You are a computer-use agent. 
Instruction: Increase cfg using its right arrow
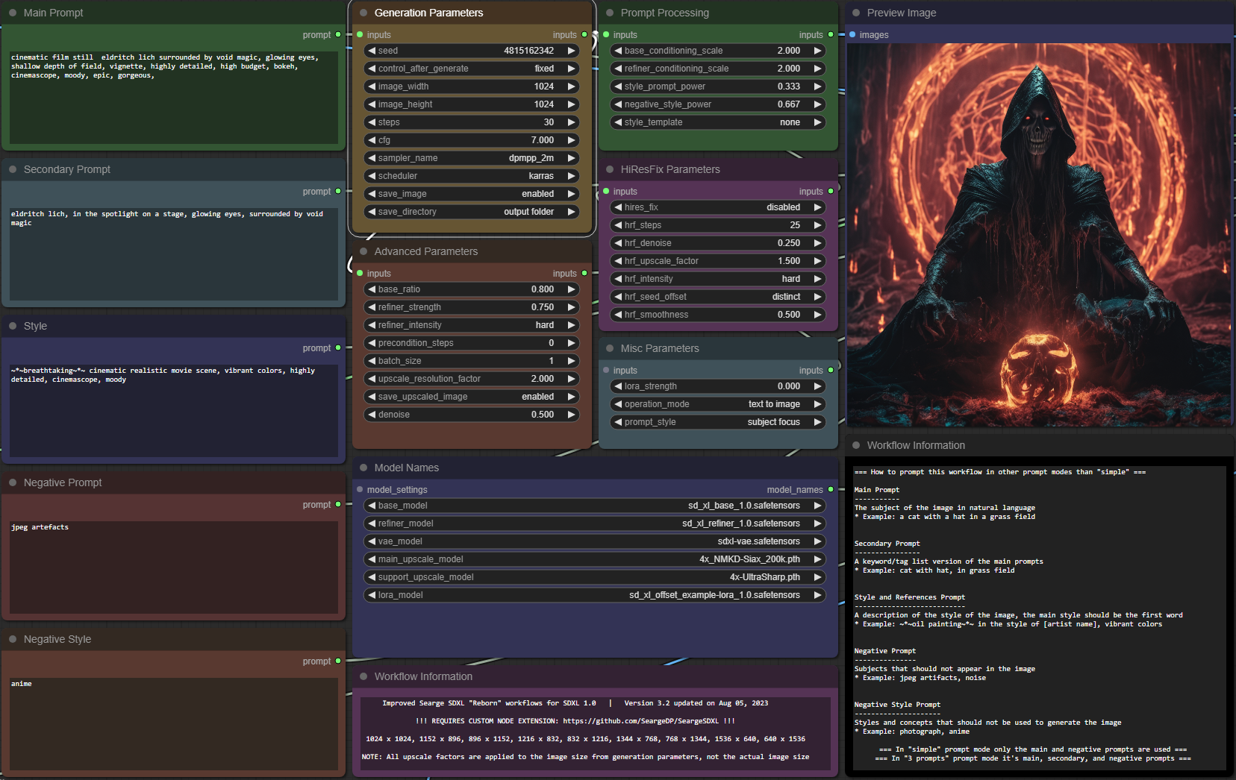pyautogui.click(x=571, y=140)
